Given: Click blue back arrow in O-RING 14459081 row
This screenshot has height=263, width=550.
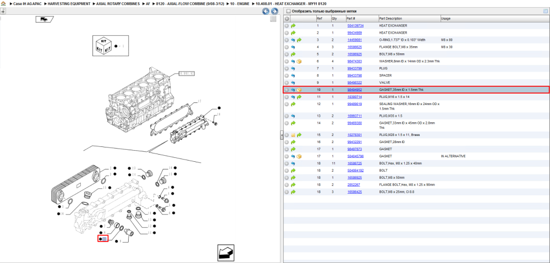Looking at the screenshot, I should 293,40.
